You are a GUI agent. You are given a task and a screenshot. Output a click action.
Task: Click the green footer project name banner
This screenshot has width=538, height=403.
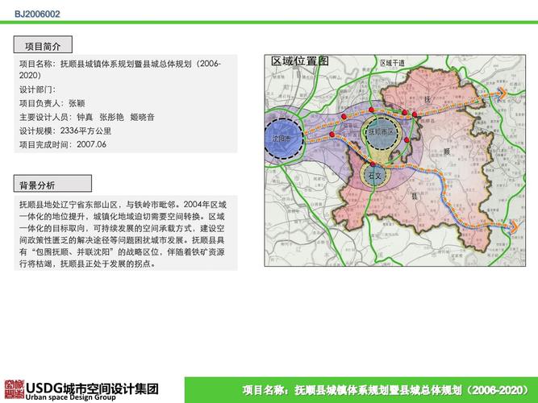click(361, 390)
